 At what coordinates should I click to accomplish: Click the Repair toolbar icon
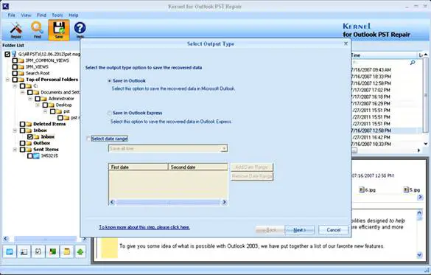[x=16, y=30]
